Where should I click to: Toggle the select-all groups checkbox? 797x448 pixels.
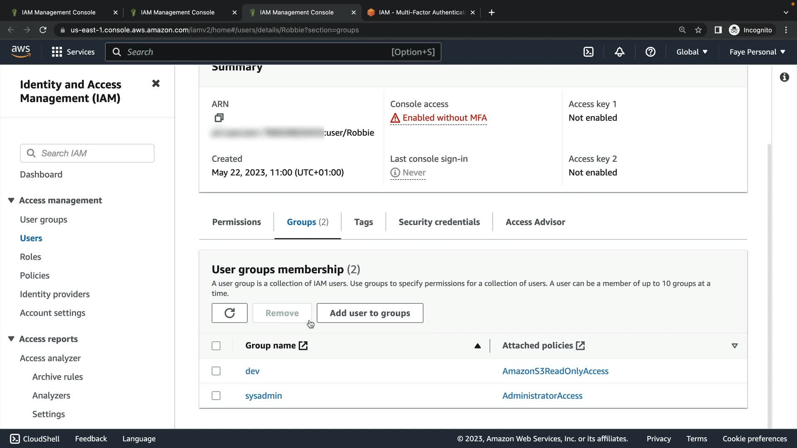pyautogui.click(x=216, y=346)
